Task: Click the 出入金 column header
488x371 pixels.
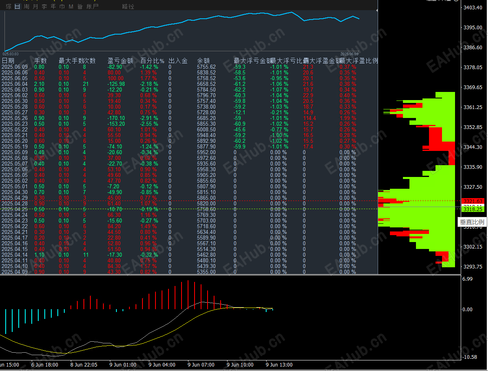Action: pos(178,61)
